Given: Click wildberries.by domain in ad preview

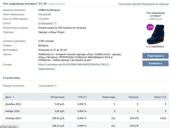Looking at the screenshot, I should click(155, 19).
